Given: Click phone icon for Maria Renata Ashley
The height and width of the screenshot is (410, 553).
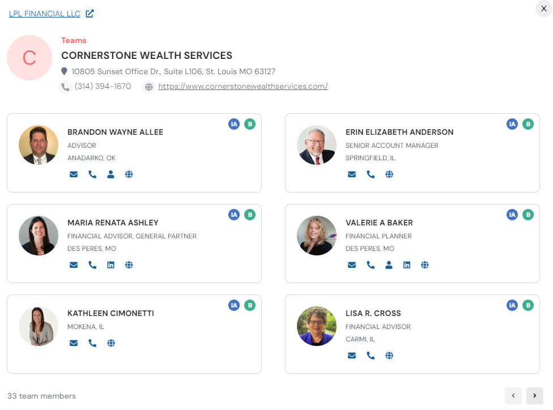Looking at the screenshot, I should [92, 265].
